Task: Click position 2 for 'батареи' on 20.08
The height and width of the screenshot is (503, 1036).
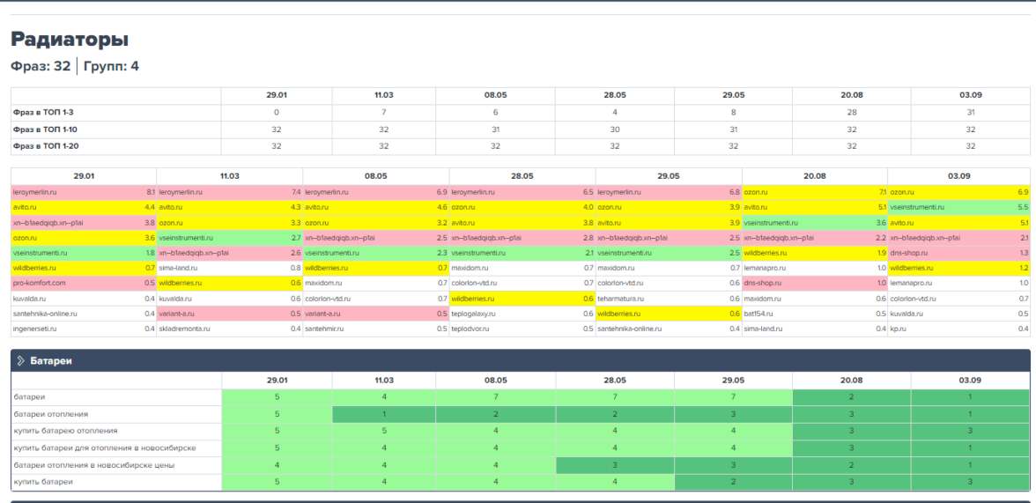Action: coord(852,397)
